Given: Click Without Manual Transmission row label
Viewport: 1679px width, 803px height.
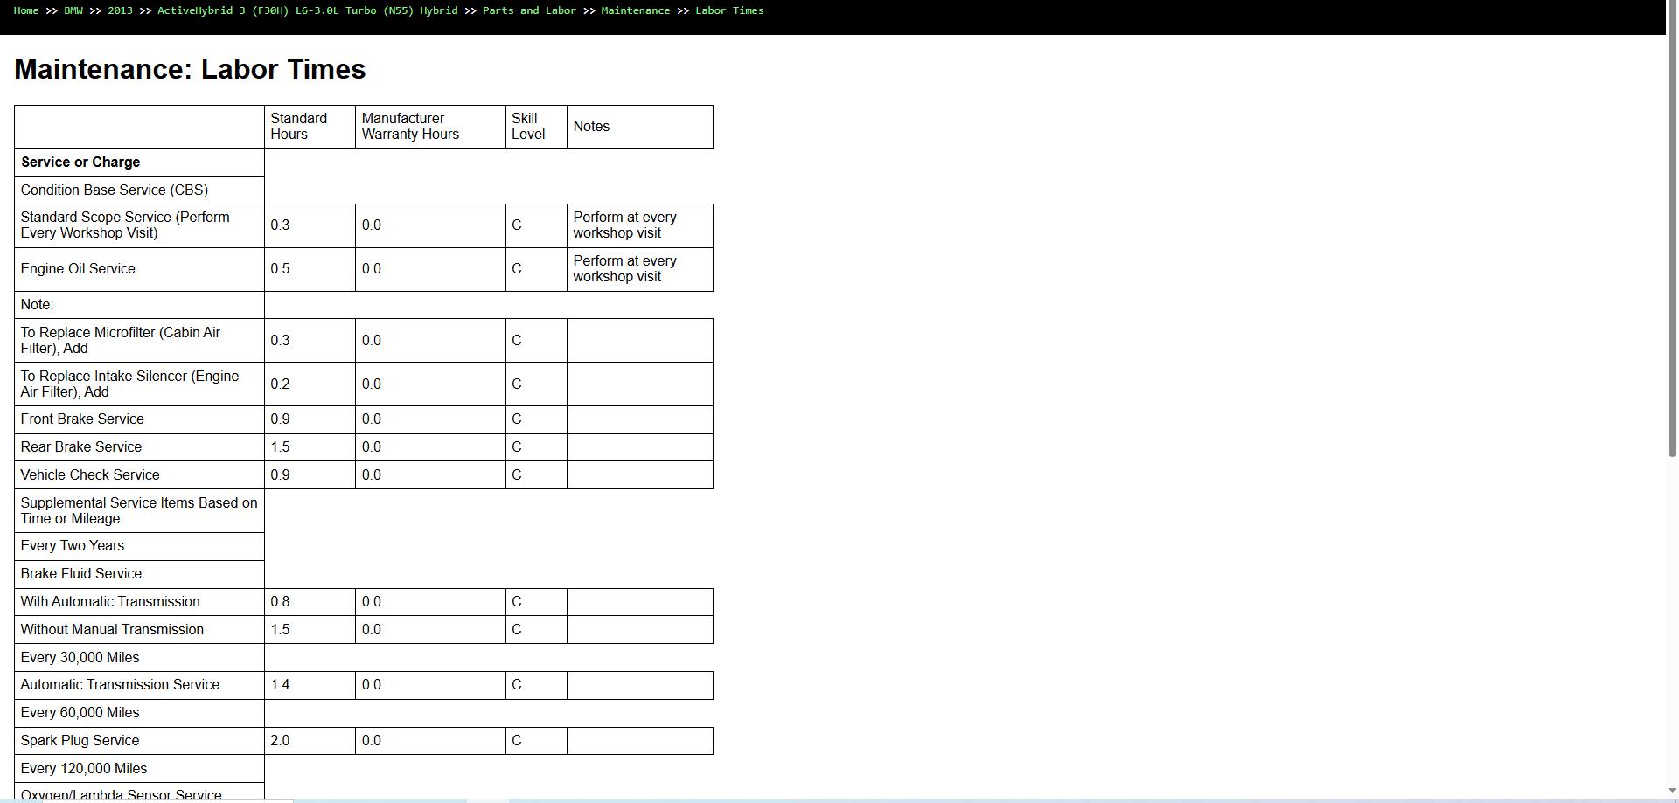Looking at the screenshot, I should [x=139, y=630].
